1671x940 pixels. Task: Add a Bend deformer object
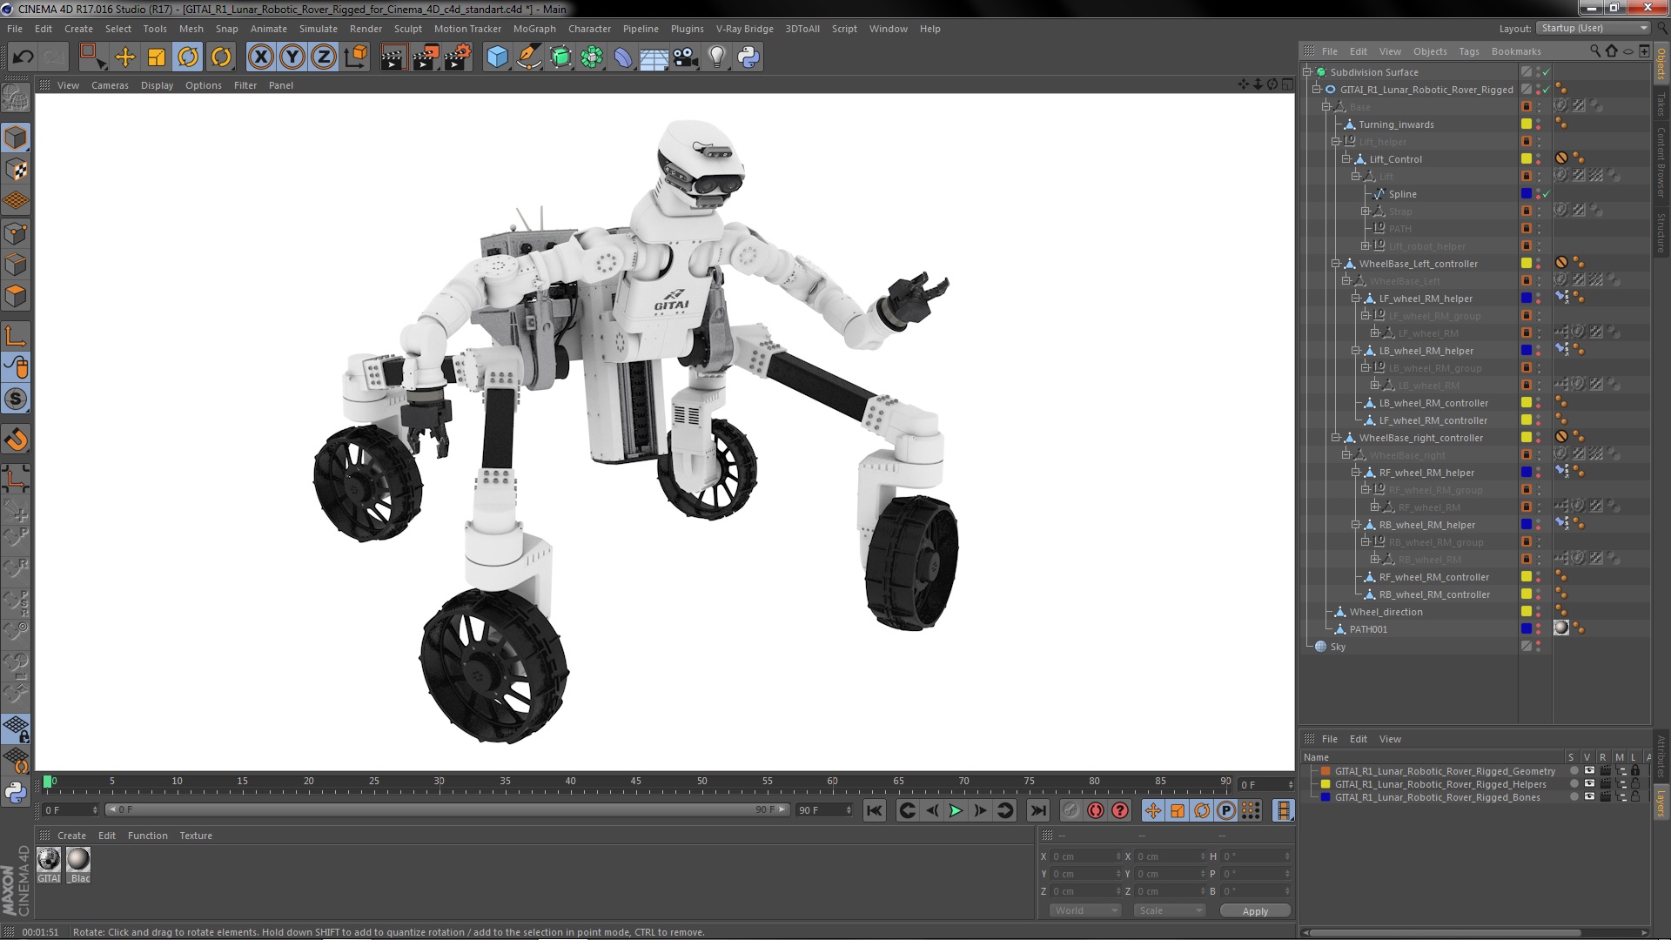[623, 57]
